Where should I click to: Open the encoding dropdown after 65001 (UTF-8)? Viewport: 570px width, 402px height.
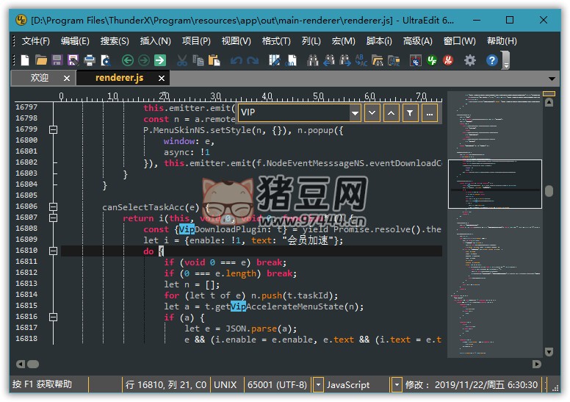click(x=318, y=384)
